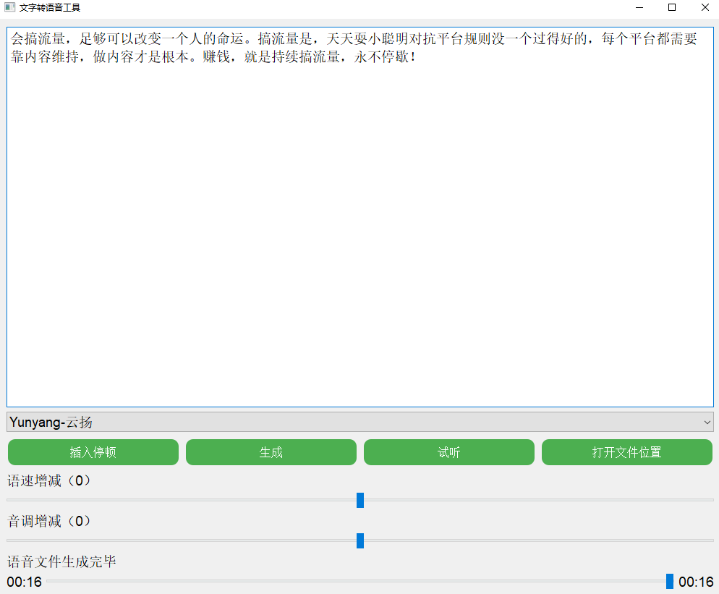Screen dimensions: 719x594
Task: Click the 语音文件生成完毕 status text
Action: [61, 561]
